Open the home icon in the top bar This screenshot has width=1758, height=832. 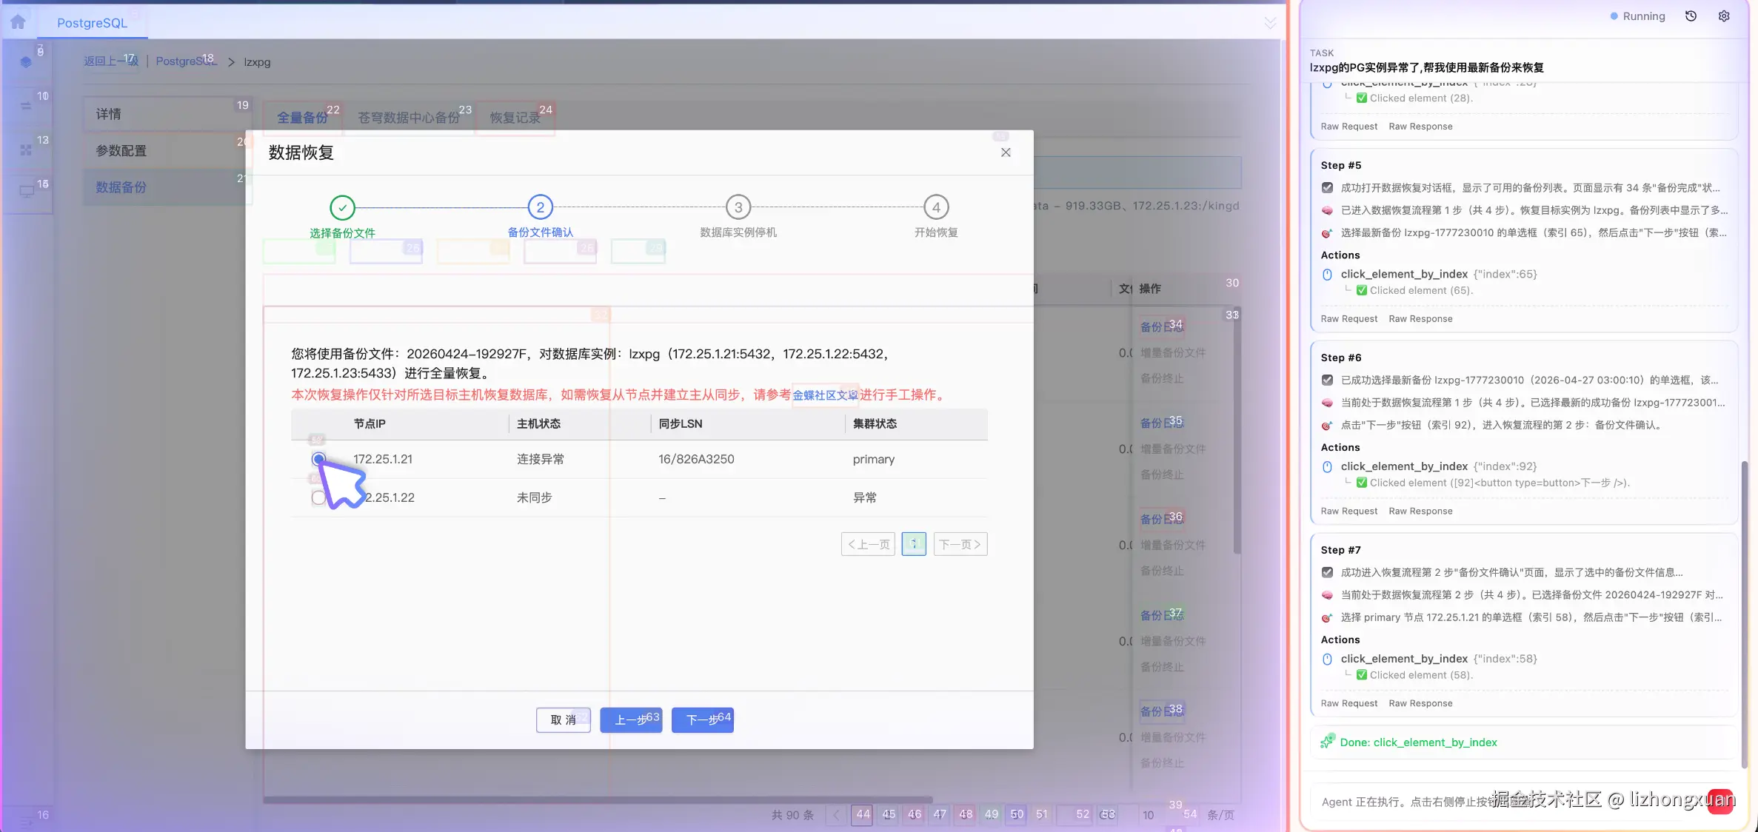[x=18, y=22]
